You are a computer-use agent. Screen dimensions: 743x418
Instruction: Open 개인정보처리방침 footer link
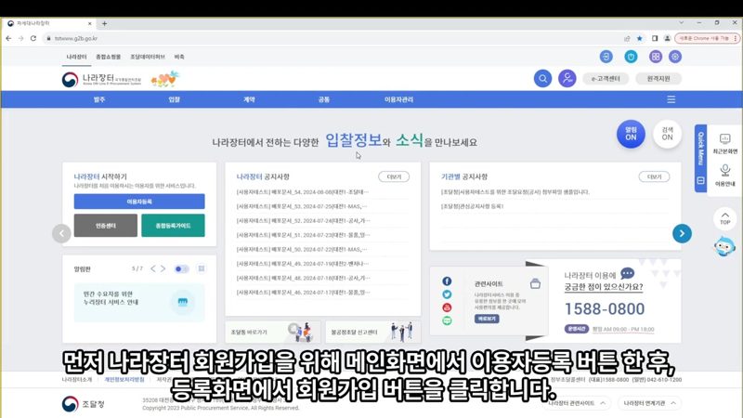click(124, 380)
